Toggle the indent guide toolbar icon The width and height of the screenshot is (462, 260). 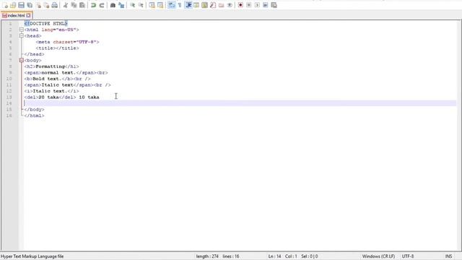coord(188,5)
